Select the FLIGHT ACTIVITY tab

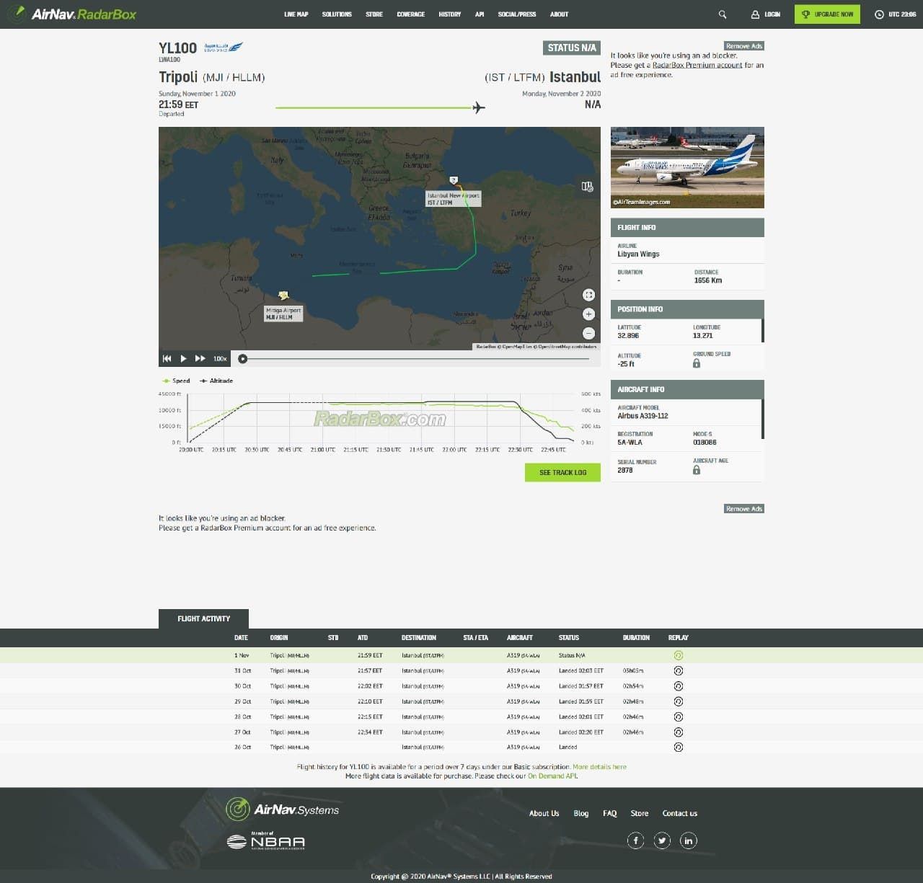[x=203, y=618]
